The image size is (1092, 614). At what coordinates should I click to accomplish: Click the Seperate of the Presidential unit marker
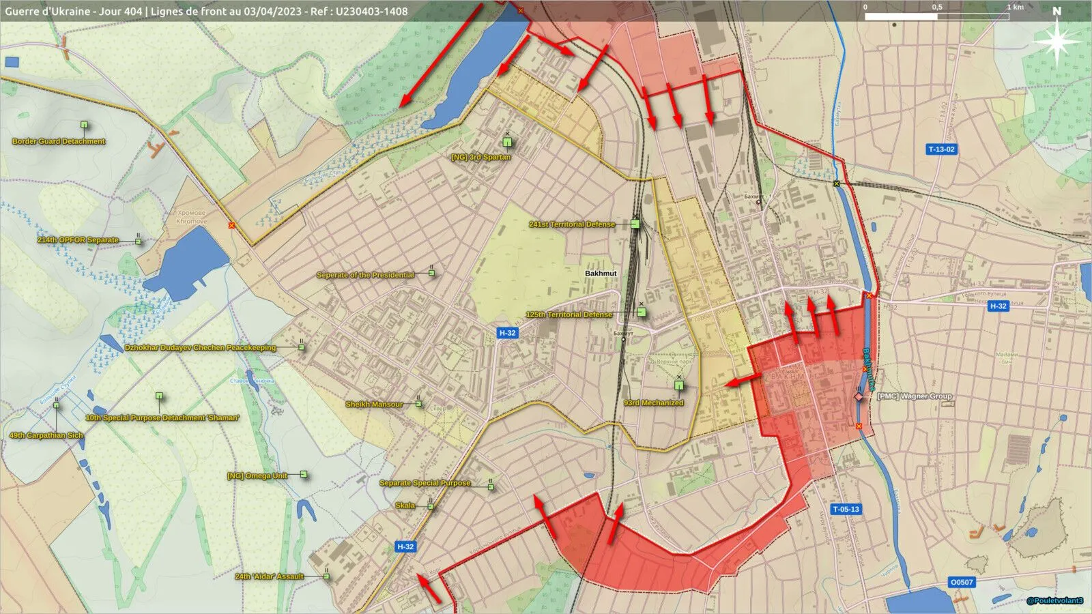point(431,273)
